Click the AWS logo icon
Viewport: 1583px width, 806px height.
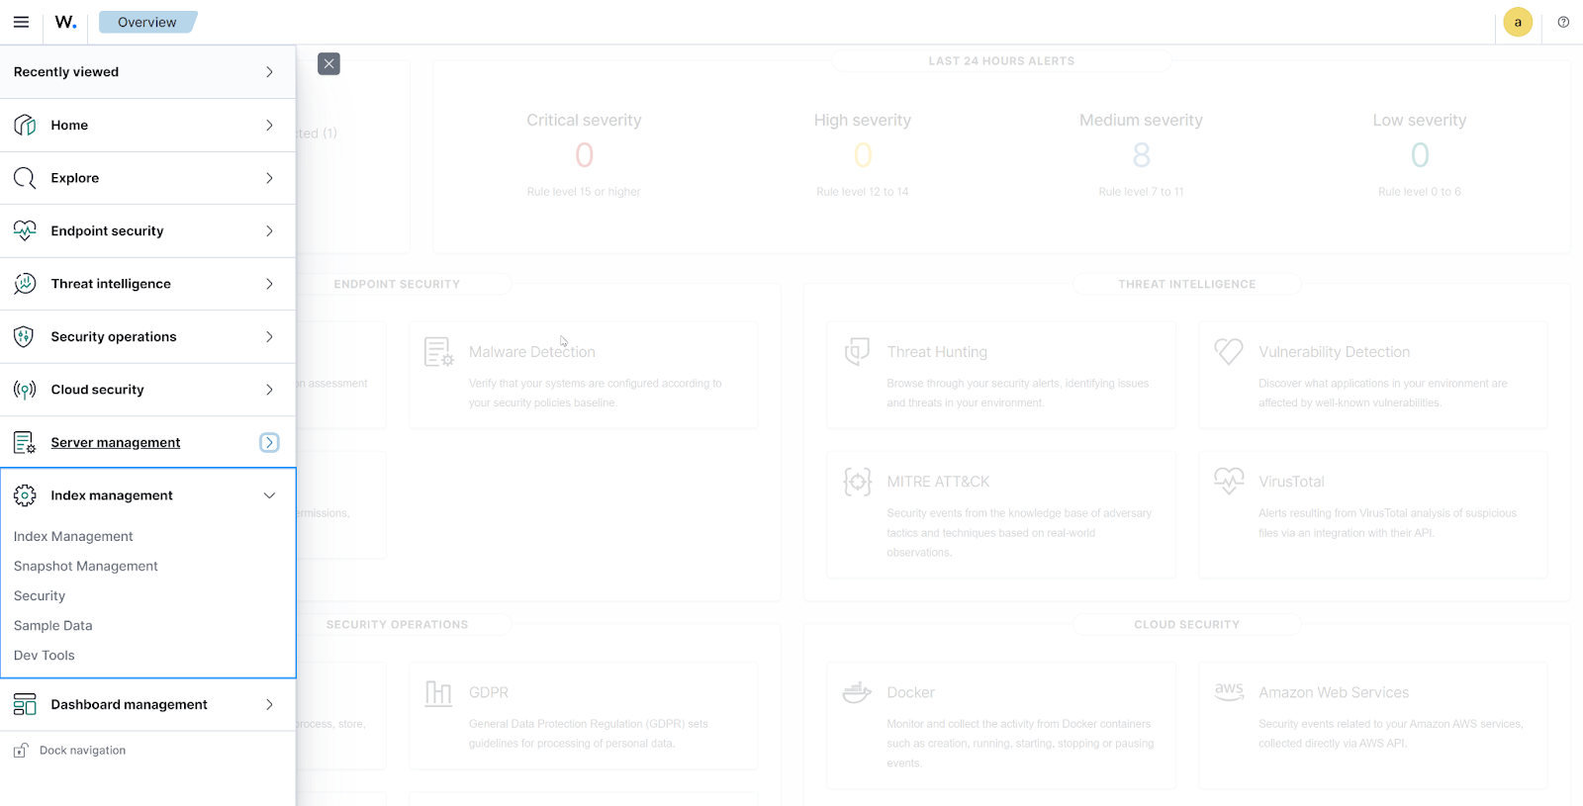pos(1229,691)
